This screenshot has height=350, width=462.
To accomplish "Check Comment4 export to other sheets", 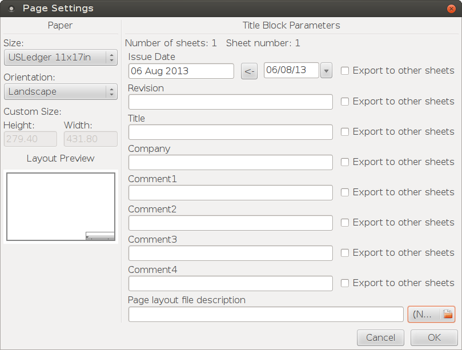I will click(345, 283).
